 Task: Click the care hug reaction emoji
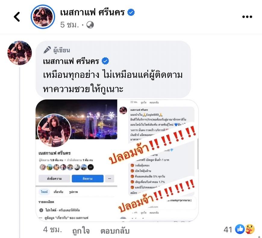[x=250, y=229]
